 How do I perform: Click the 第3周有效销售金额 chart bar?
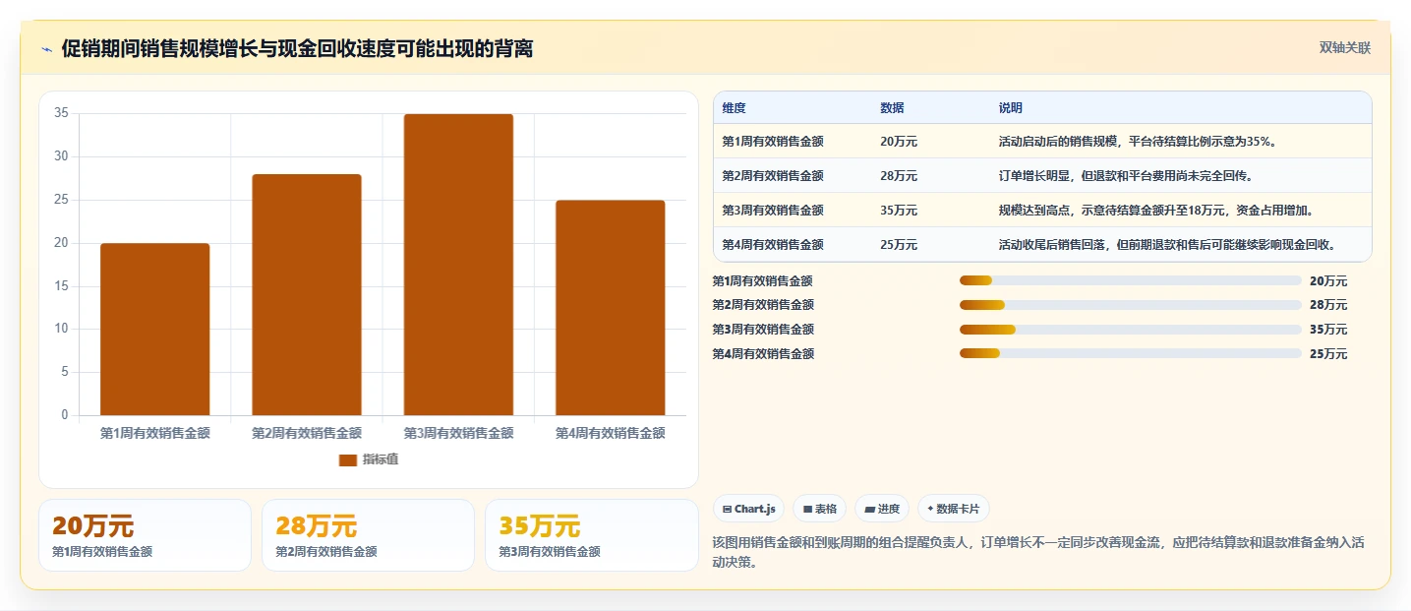click(458, 265)
